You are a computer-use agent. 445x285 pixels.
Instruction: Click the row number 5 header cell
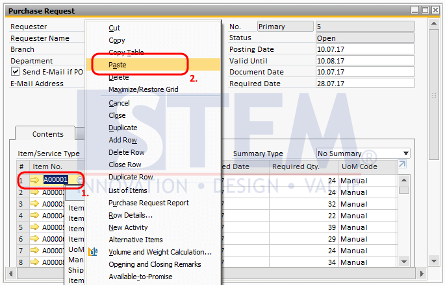coord(23,227)
